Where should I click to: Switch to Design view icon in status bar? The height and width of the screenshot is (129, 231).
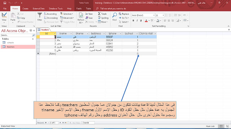tap(228, 126)
